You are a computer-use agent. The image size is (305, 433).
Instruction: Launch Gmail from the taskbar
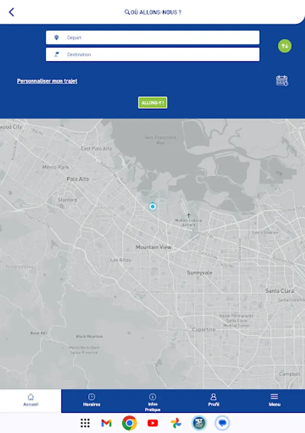106,423
